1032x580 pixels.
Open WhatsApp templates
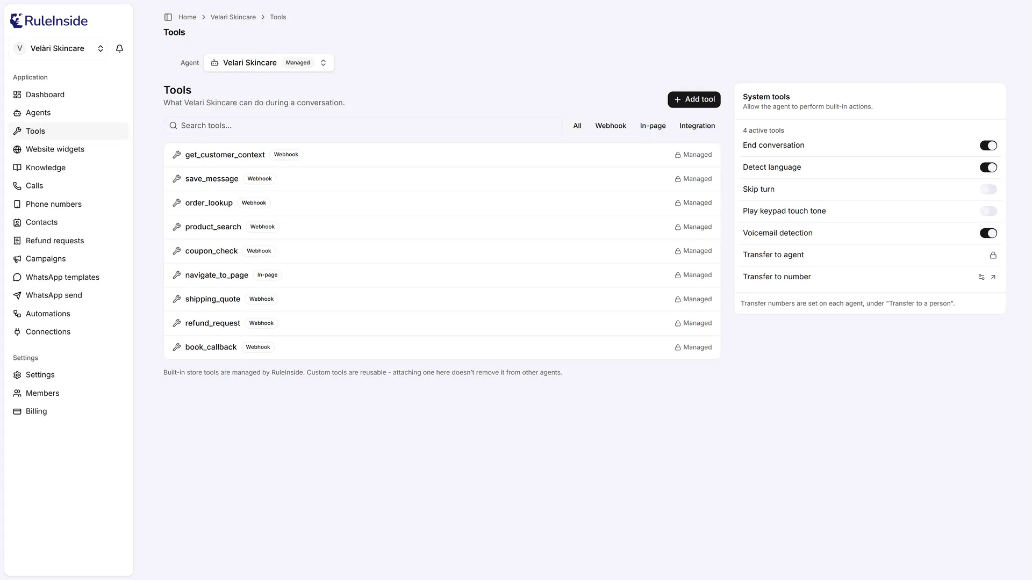pyautogui.click(x=69, y=277)
